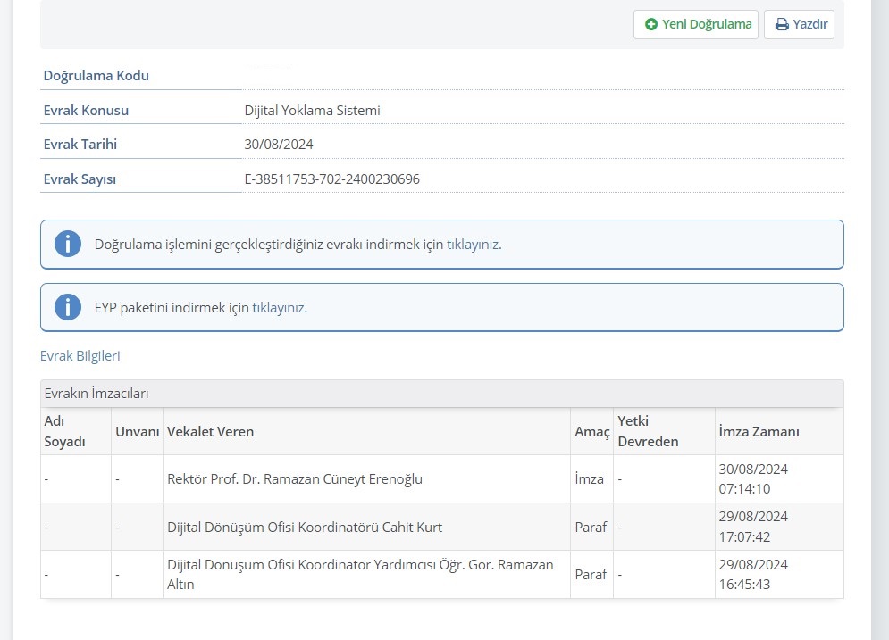The width and height of the screenshot is (889, 640).
Task: Click the info icon beside EYP paketini message
Action: tap(68, 307)
